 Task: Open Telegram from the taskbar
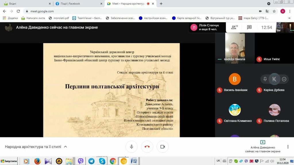[91, 161]
